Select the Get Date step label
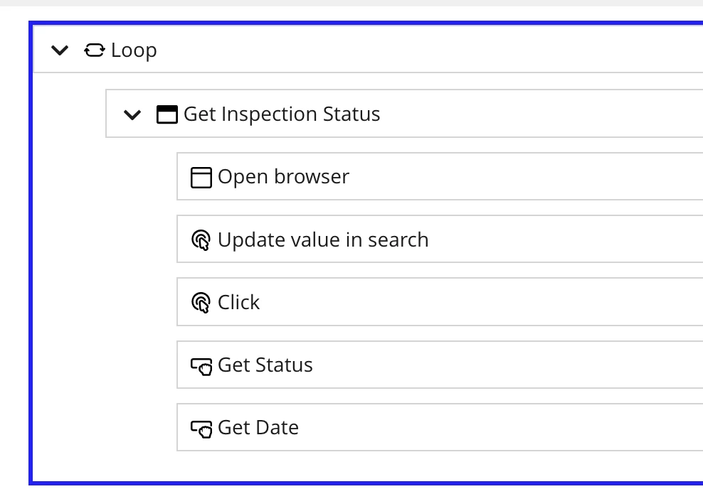 258,428
